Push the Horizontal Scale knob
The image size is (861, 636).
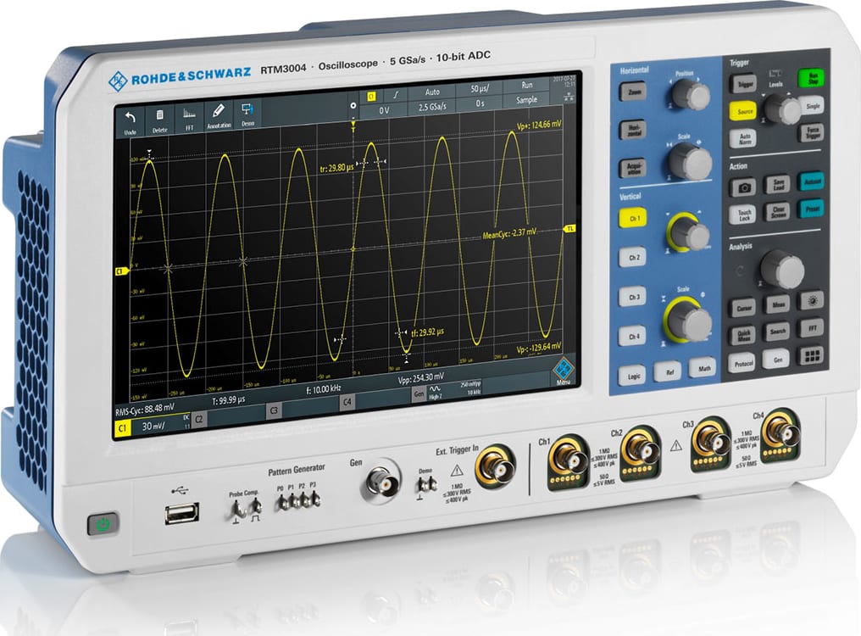click(689, 161)
